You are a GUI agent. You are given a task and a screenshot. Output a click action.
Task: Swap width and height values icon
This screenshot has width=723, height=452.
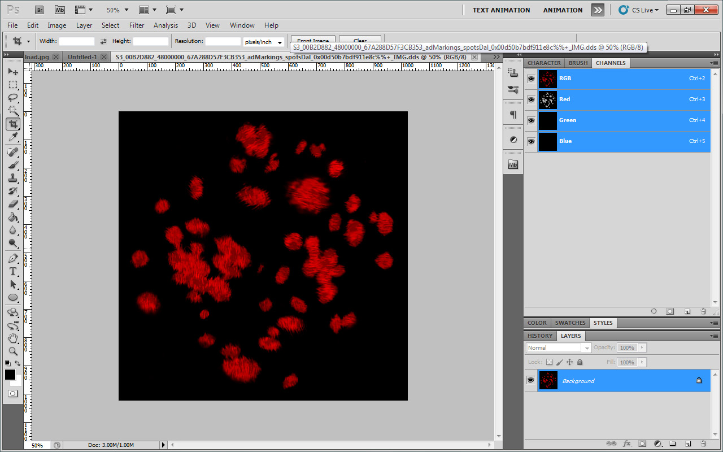pyautogui.click(x=103, y=41)
